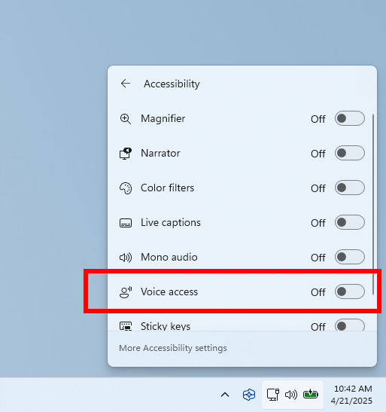Open More Accessibility settings link
Viewport: 386px width, 412px height.
click(x=173, y=348)
